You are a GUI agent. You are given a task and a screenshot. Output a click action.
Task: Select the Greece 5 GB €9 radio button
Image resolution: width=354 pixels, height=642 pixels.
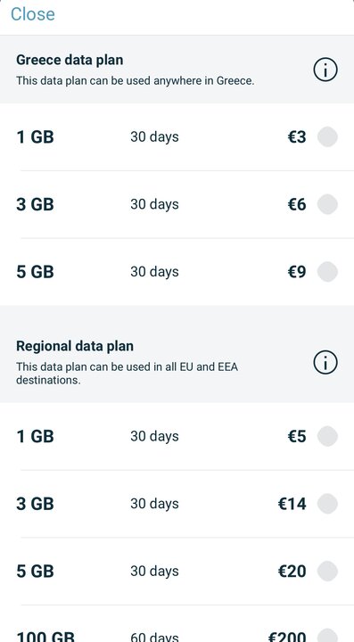pyautogui.click(x=327, y=272)
